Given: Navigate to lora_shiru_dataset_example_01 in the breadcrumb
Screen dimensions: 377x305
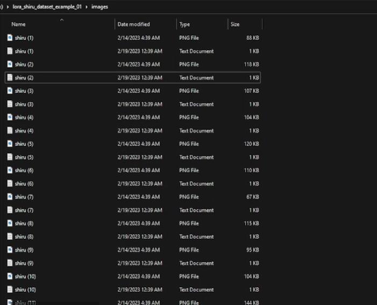Looking at the screenshot, I should pyautogui.click(x=47, y=7).
